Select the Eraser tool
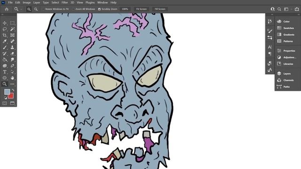 pos(12,54)
